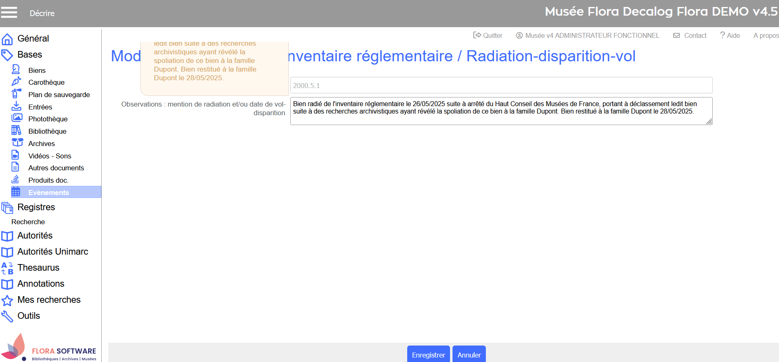Viewport: 779px width, 362px height.
Task: Click the Outils wrench icon
Action: coord(7,316)
